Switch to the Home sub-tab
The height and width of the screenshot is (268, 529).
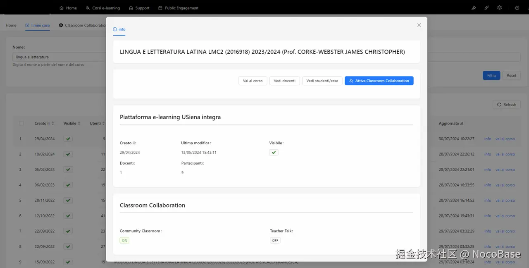coord(11,25)
